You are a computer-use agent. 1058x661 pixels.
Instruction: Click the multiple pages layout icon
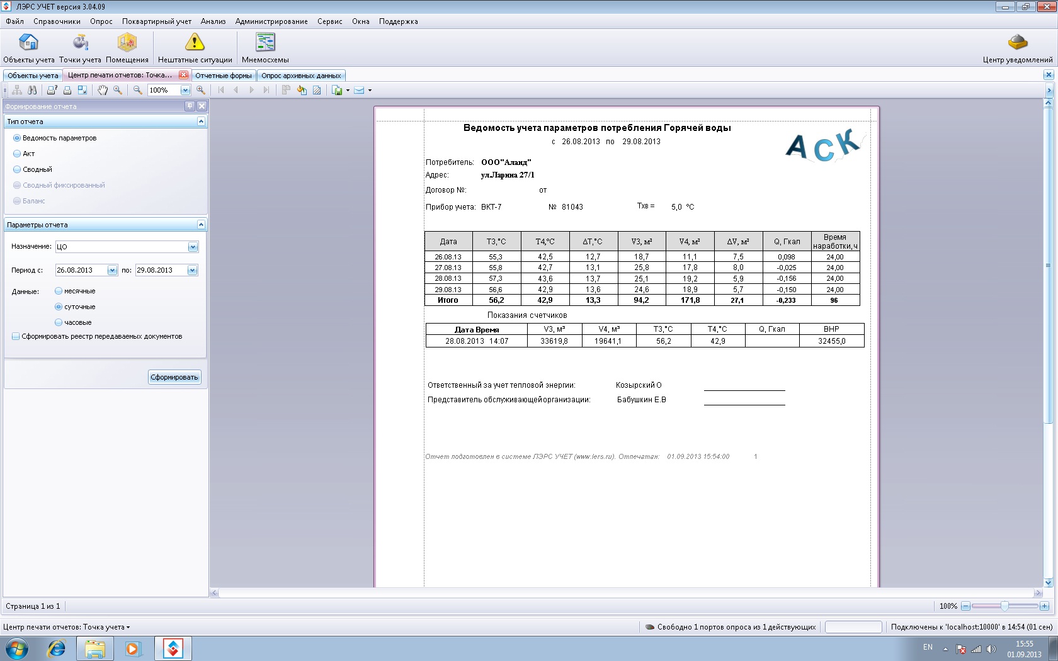pyautogui.click(x=286, y=90)
